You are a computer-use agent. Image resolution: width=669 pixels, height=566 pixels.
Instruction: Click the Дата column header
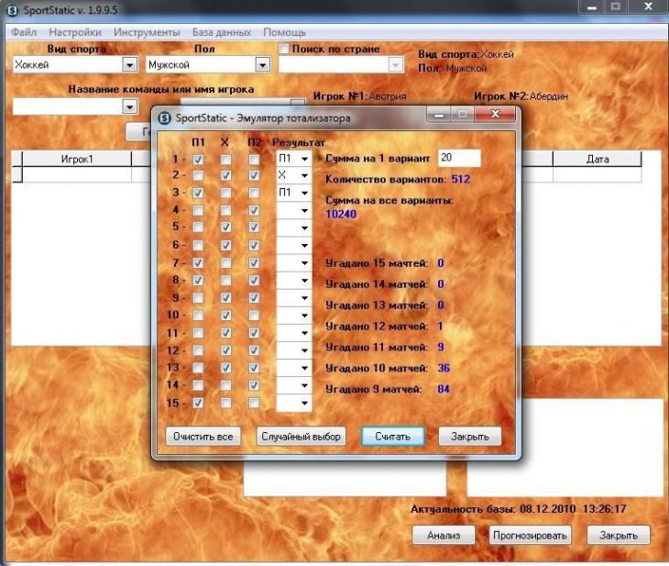[x=598, y=159]
